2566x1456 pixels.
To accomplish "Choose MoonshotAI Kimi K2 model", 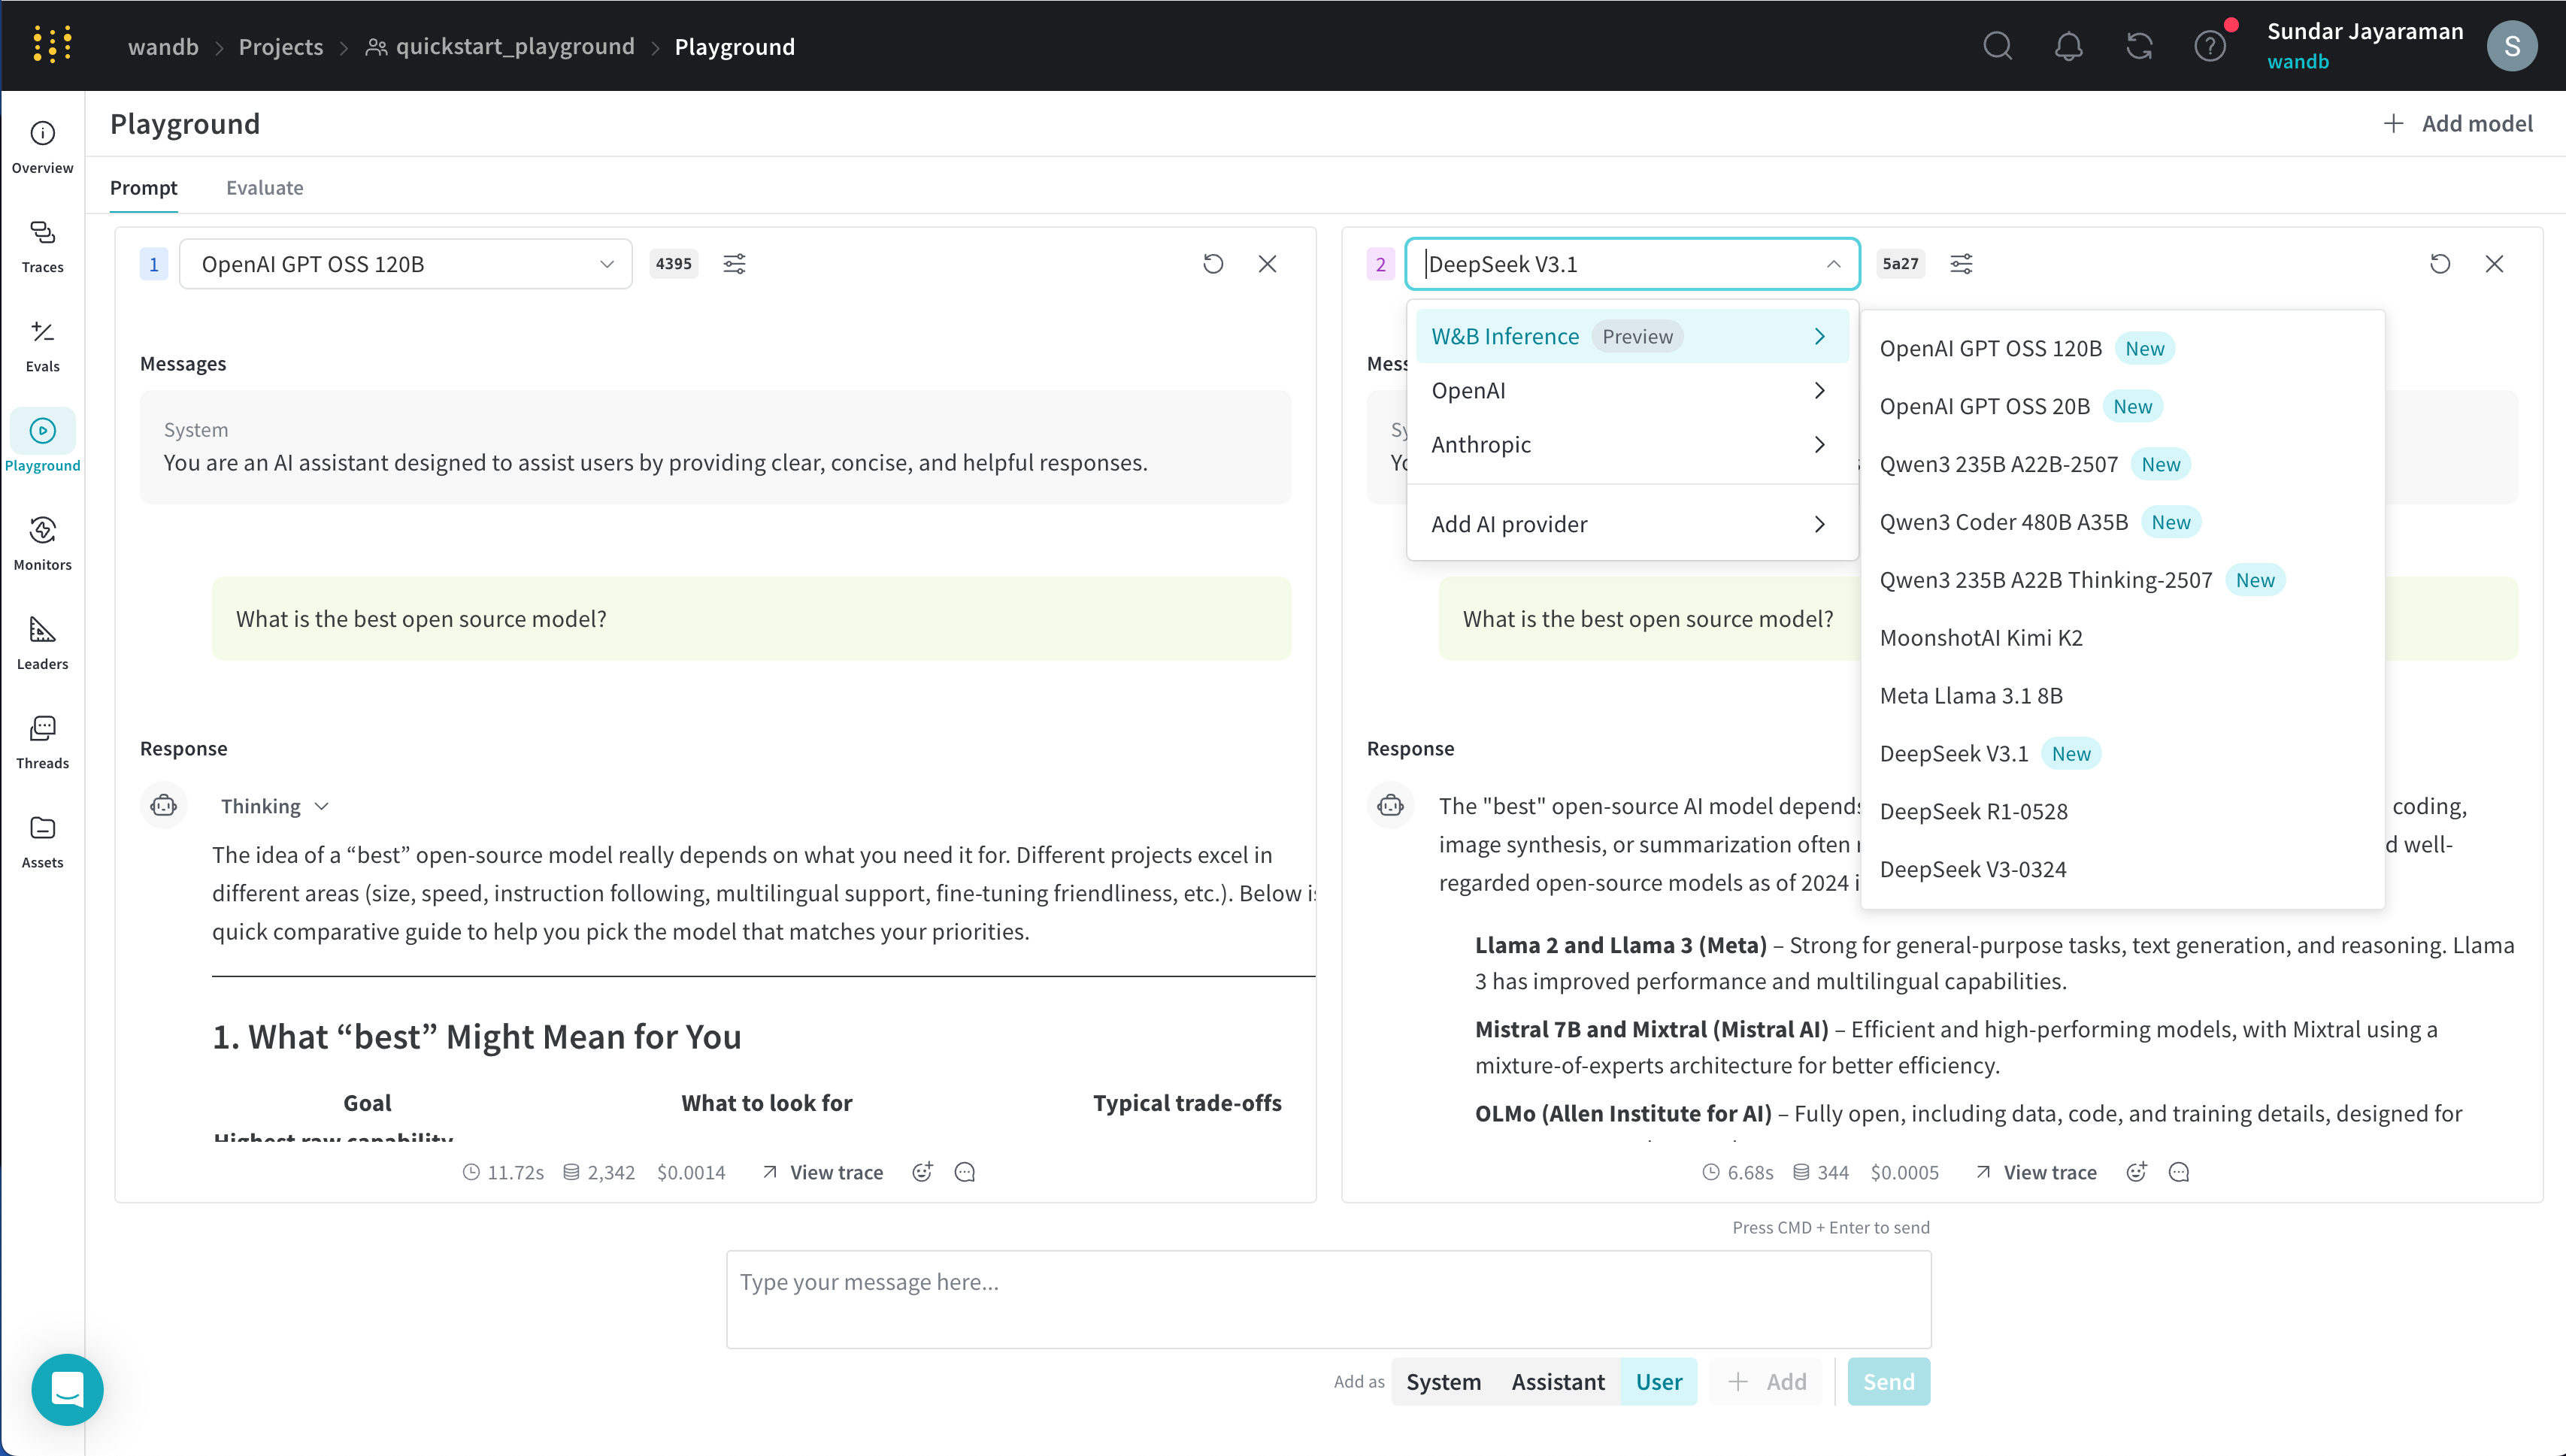I will point(2122,638).
